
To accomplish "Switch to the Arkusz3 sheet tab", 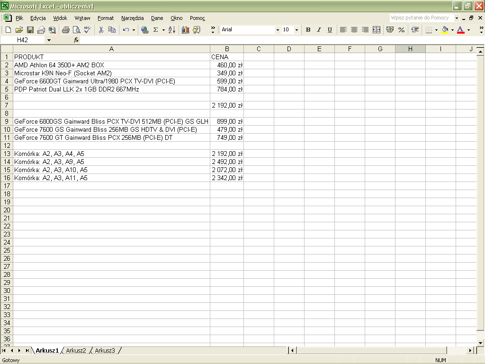I will point(105,350).
